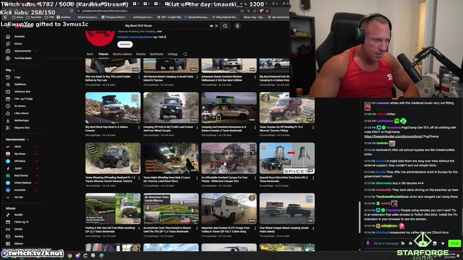463x260 pixels.
Task: Open options menu for Texas Wheeling Offroading Weekend
Action: 139,178
